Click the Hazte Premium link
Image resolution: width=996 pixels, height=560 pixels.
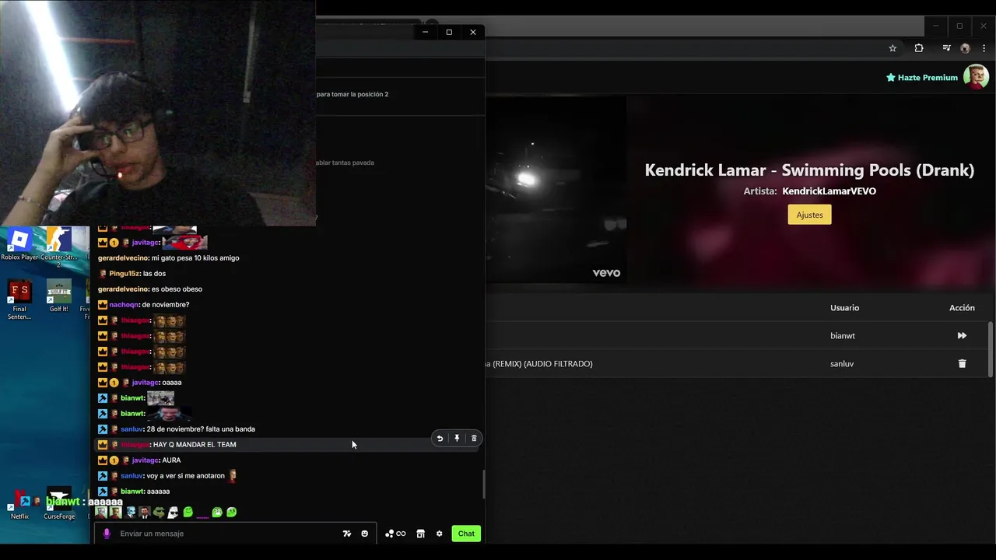[921, 78]
